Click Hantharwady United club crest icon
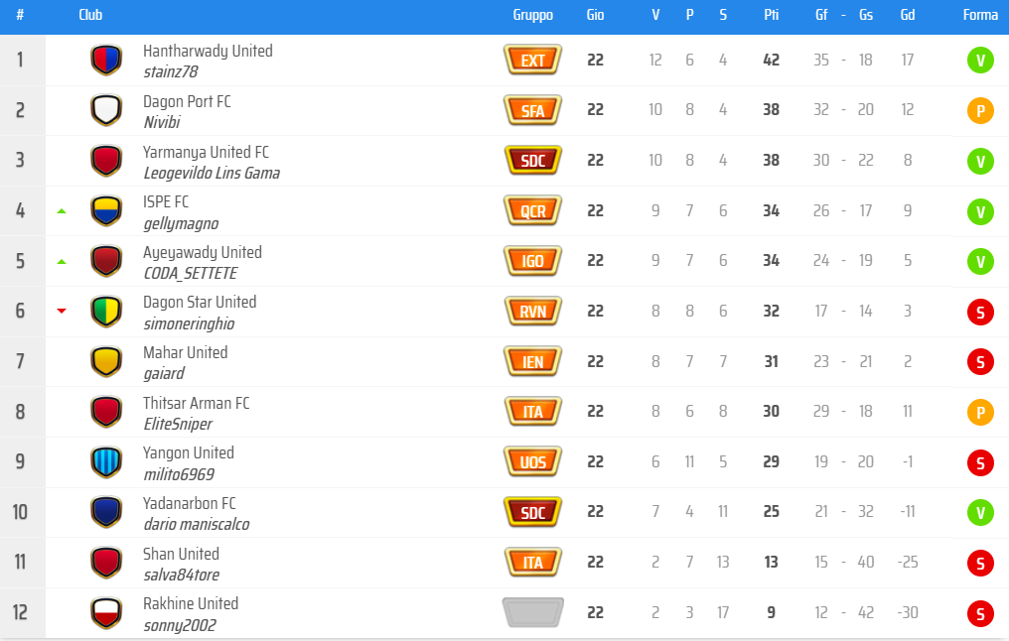The image size is (1009, 641). pyautogui.click(x=105, y=61)
